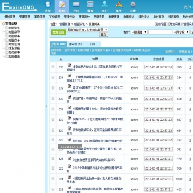Select 求职攻略 in the sidebar tree
Screen dimensions: 193x193
pyautogui.click(x=14, y=48)
